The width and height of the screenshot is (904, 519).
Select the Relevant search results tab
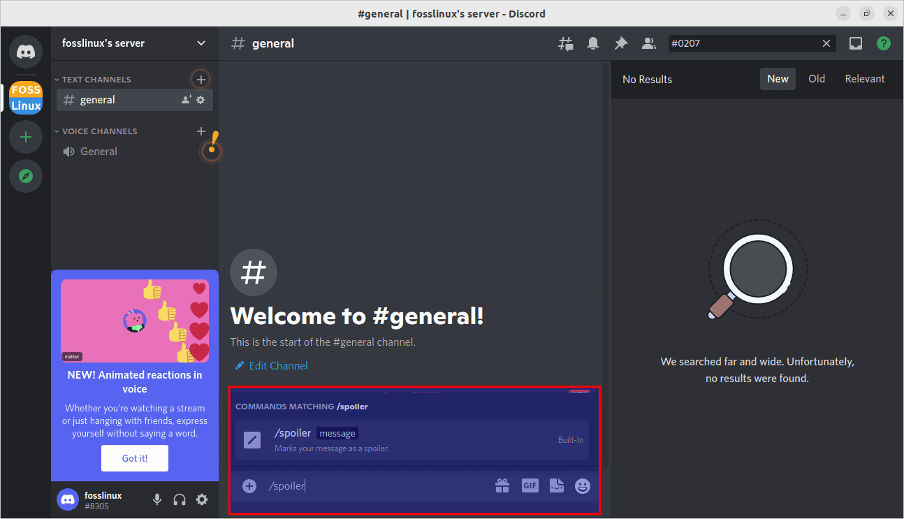pos(865,79)
